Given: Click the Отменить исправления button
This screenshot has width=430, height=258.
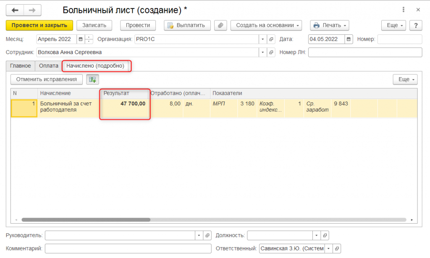Looking at the screenshot, I should (x=47, y=79).
